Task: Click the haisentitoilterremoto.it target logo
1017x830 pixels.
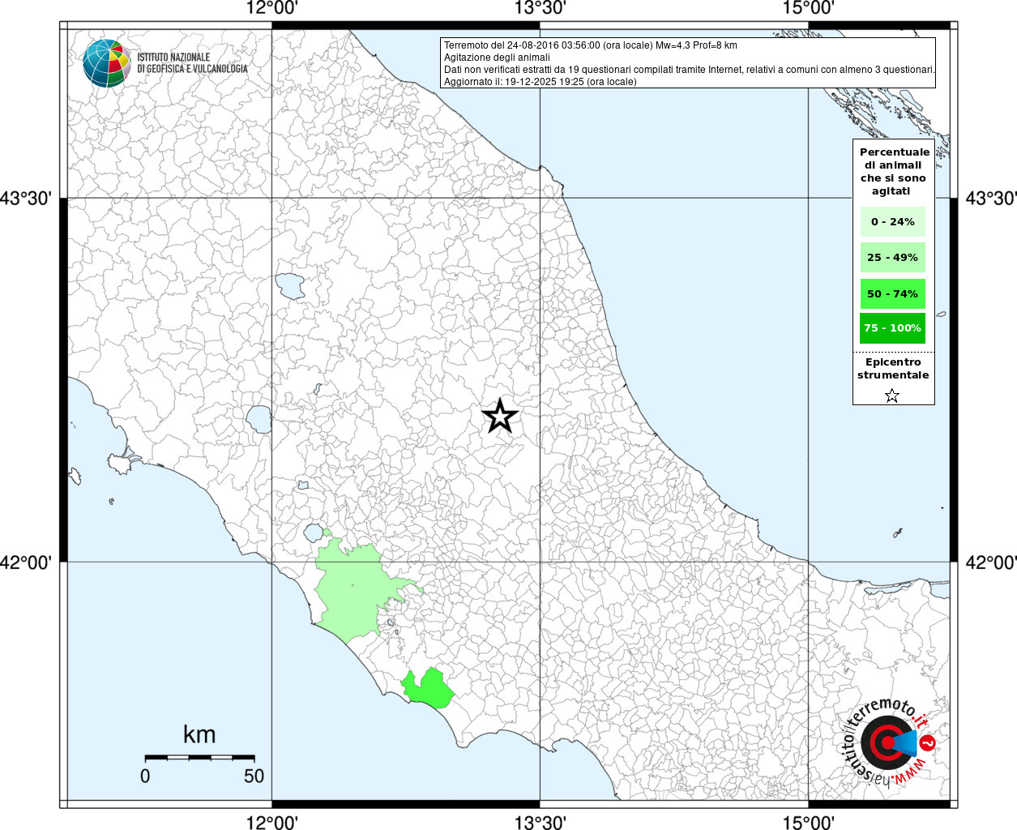Action: (887, 743)
